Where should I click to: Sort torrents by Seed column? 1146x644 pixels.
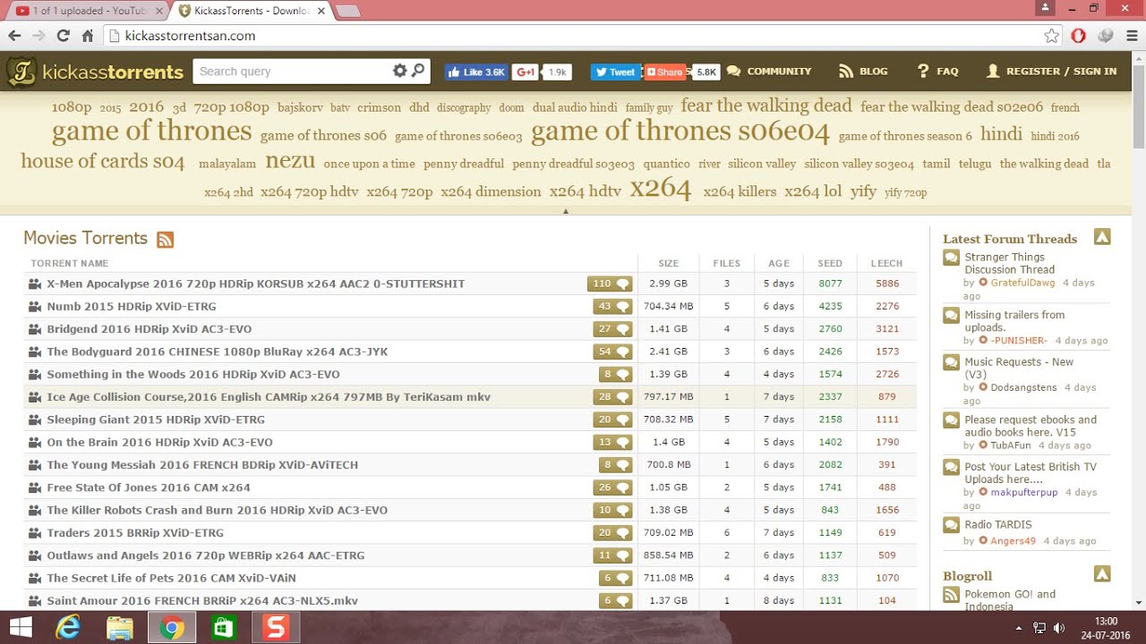tap(830, 263)
